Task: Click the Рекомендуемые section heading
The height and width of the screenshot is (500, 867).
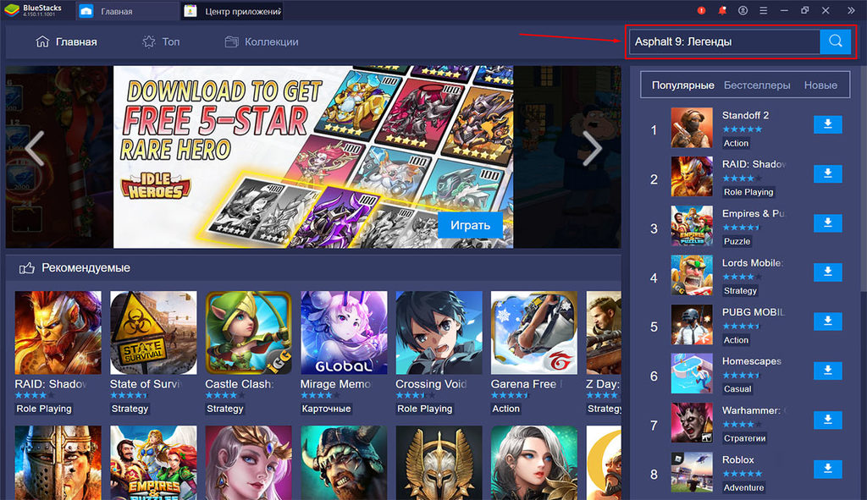Action: click(x=86, y=268)
